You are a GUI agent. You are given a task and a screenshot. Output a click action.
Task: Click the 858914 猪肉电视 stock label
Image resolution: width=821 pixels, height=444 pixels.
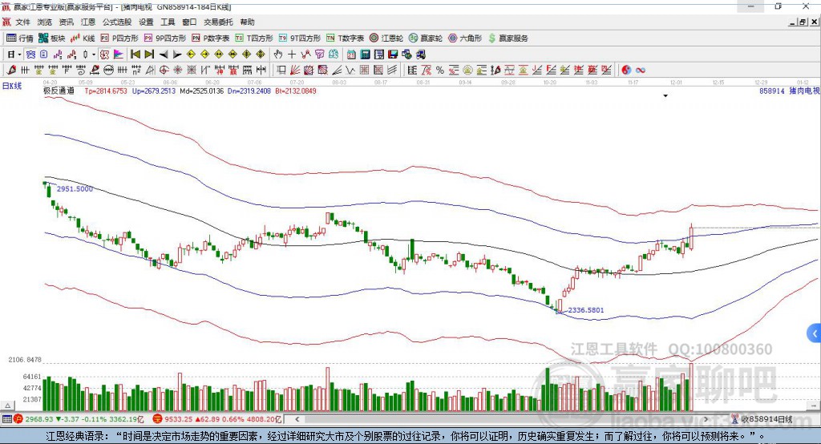[x=790, y=91]
